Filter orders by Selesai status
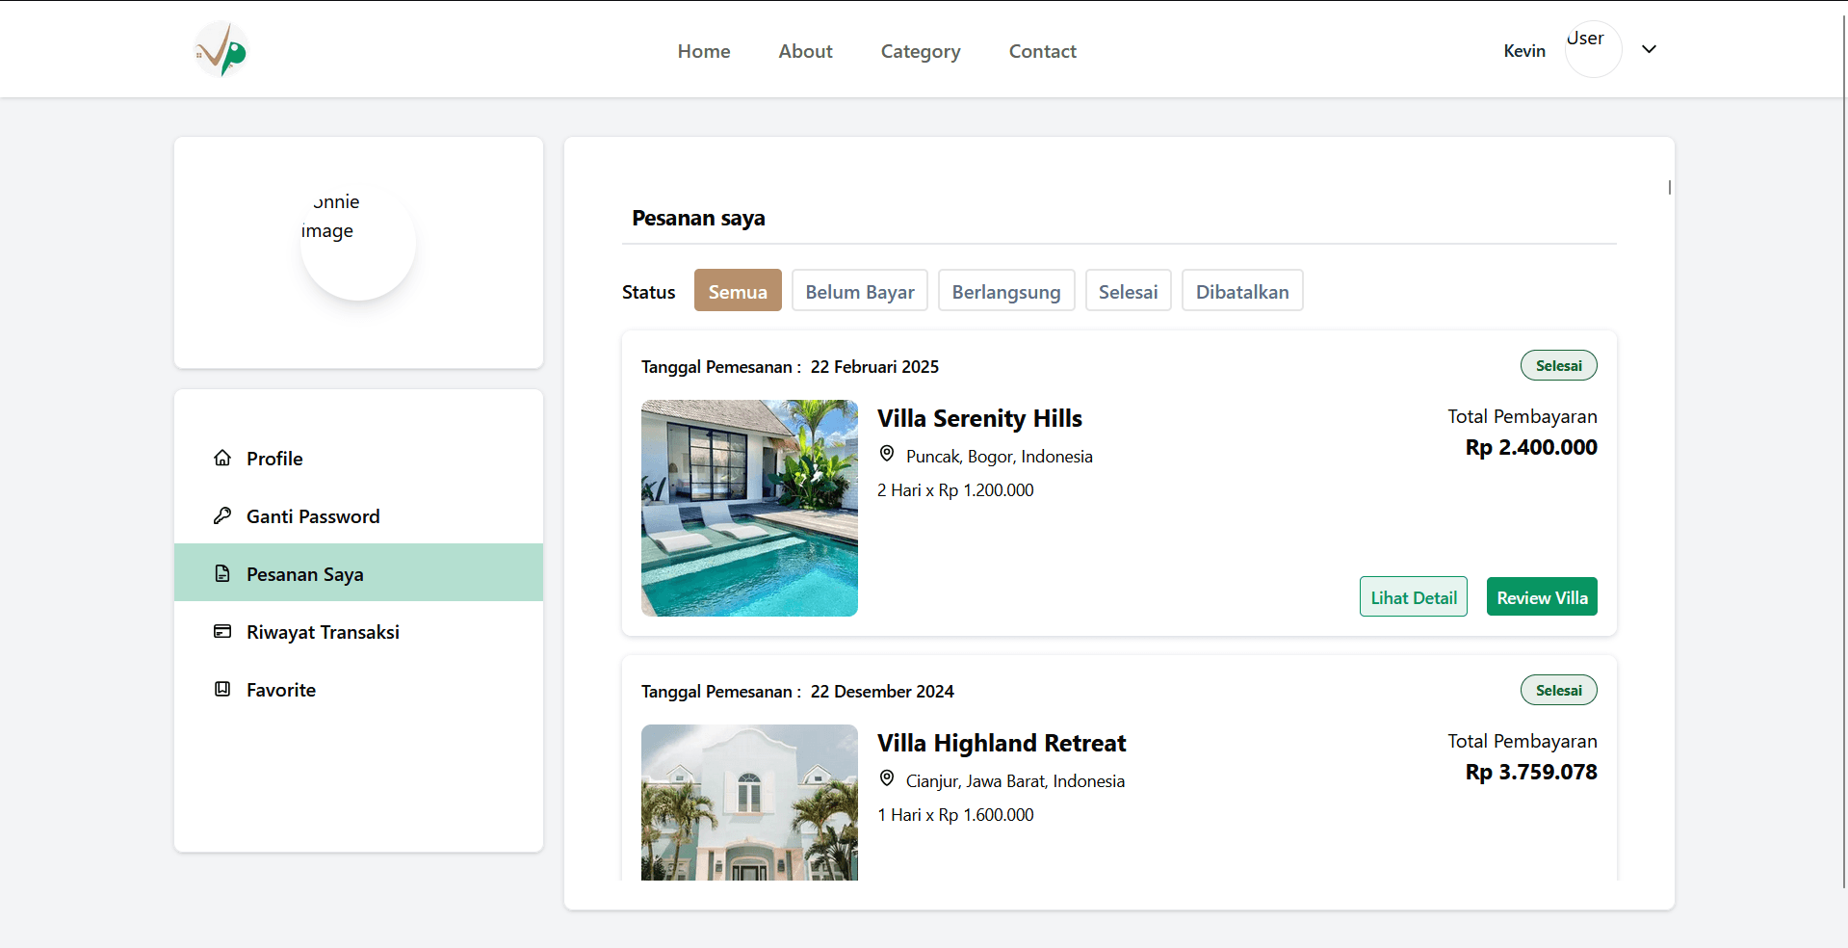The width and height of the screenshot is (1848, 948). [x=1129, y=290]
